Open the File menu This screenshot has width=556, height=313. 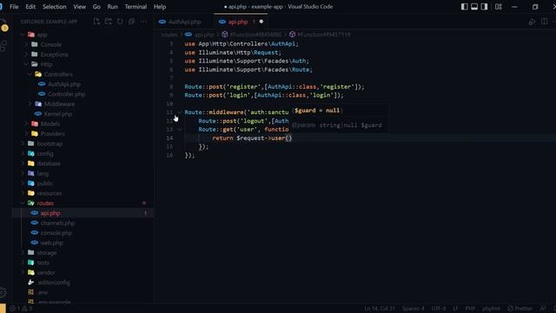pos(14,7)
